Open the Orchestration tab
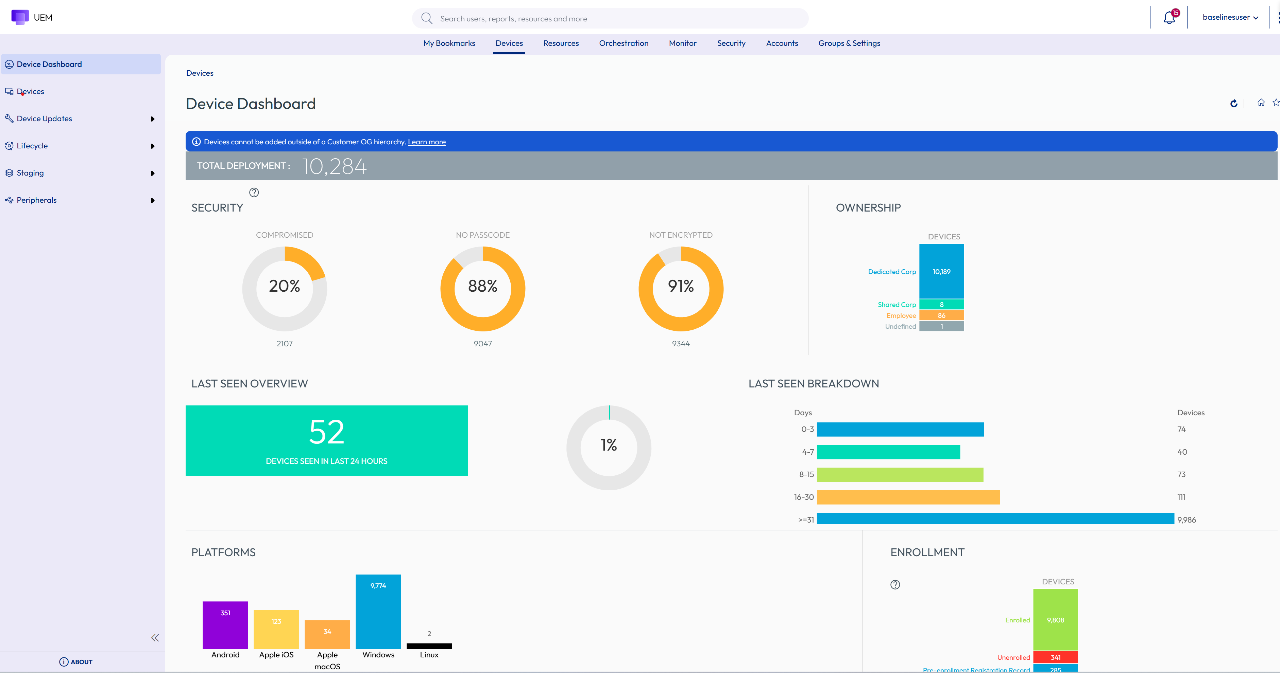This screenshot has height=673, width=1280. (x=624, y=43)
